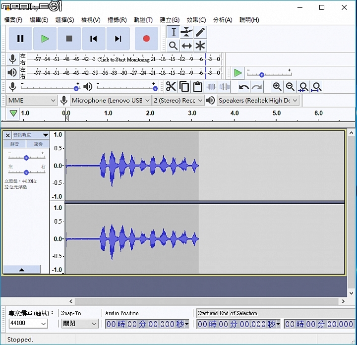Open the 分析(A) Analyze menu
Viewport: 357px width, 345px height.
pos(223,20)
